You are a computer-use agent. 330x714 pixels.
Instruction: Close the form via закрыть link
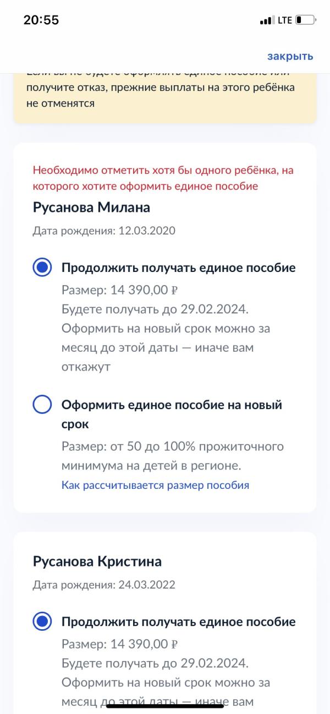290,56
